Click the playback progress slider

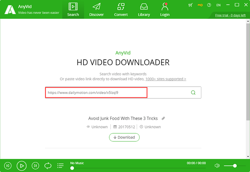point(138,168)
